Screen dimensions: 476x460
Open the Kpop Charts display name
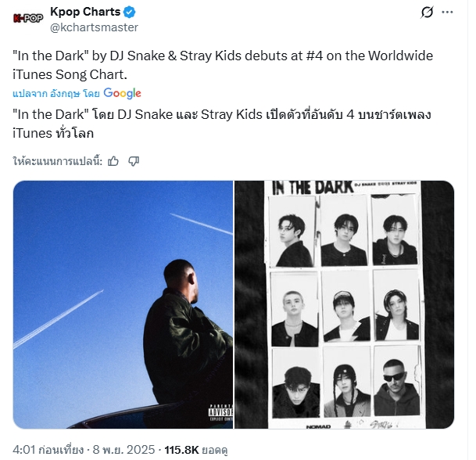[x=85, y=12]
